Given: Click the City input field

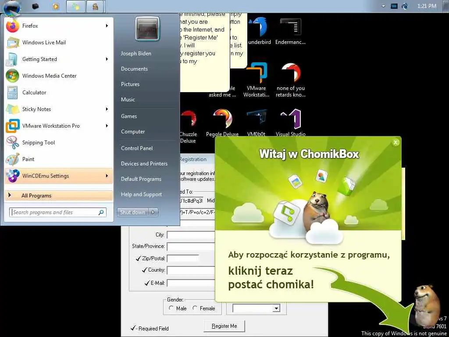Looking at the screenshot, I should point(191,235).
